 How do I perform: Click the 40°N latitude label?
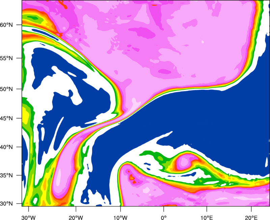(x=6, y=147)
